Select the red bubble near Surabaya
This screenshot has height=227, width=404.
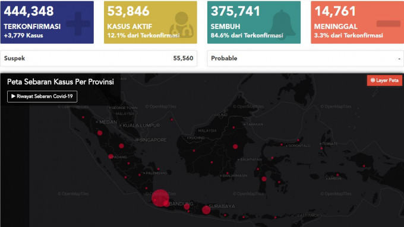click(206, 210)
